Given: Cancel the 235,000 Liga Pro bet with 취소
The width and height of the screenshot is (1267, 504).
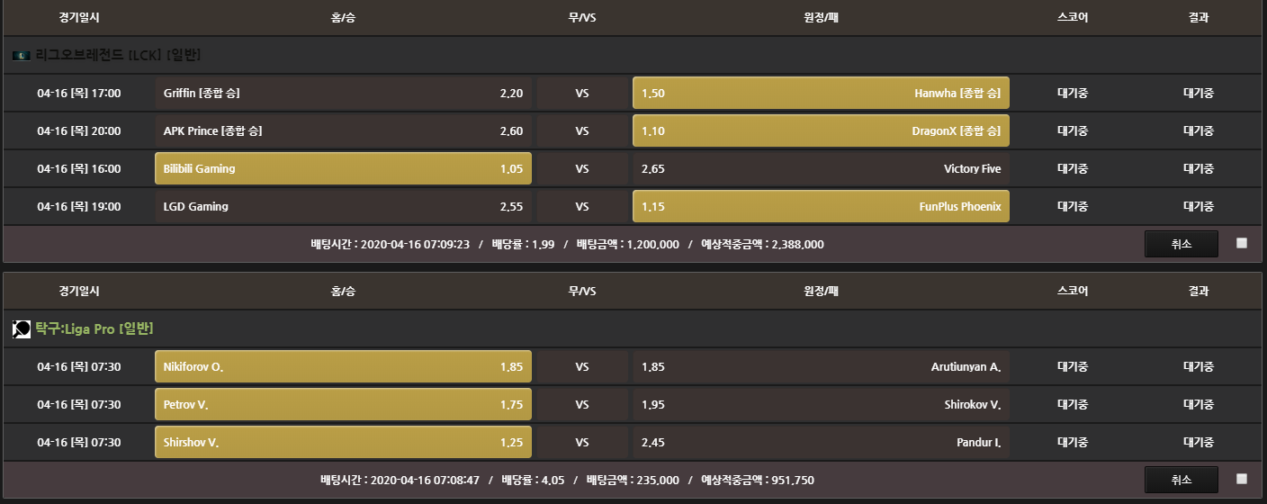Looking at the screenshot, I should (x=1181, y=480).
